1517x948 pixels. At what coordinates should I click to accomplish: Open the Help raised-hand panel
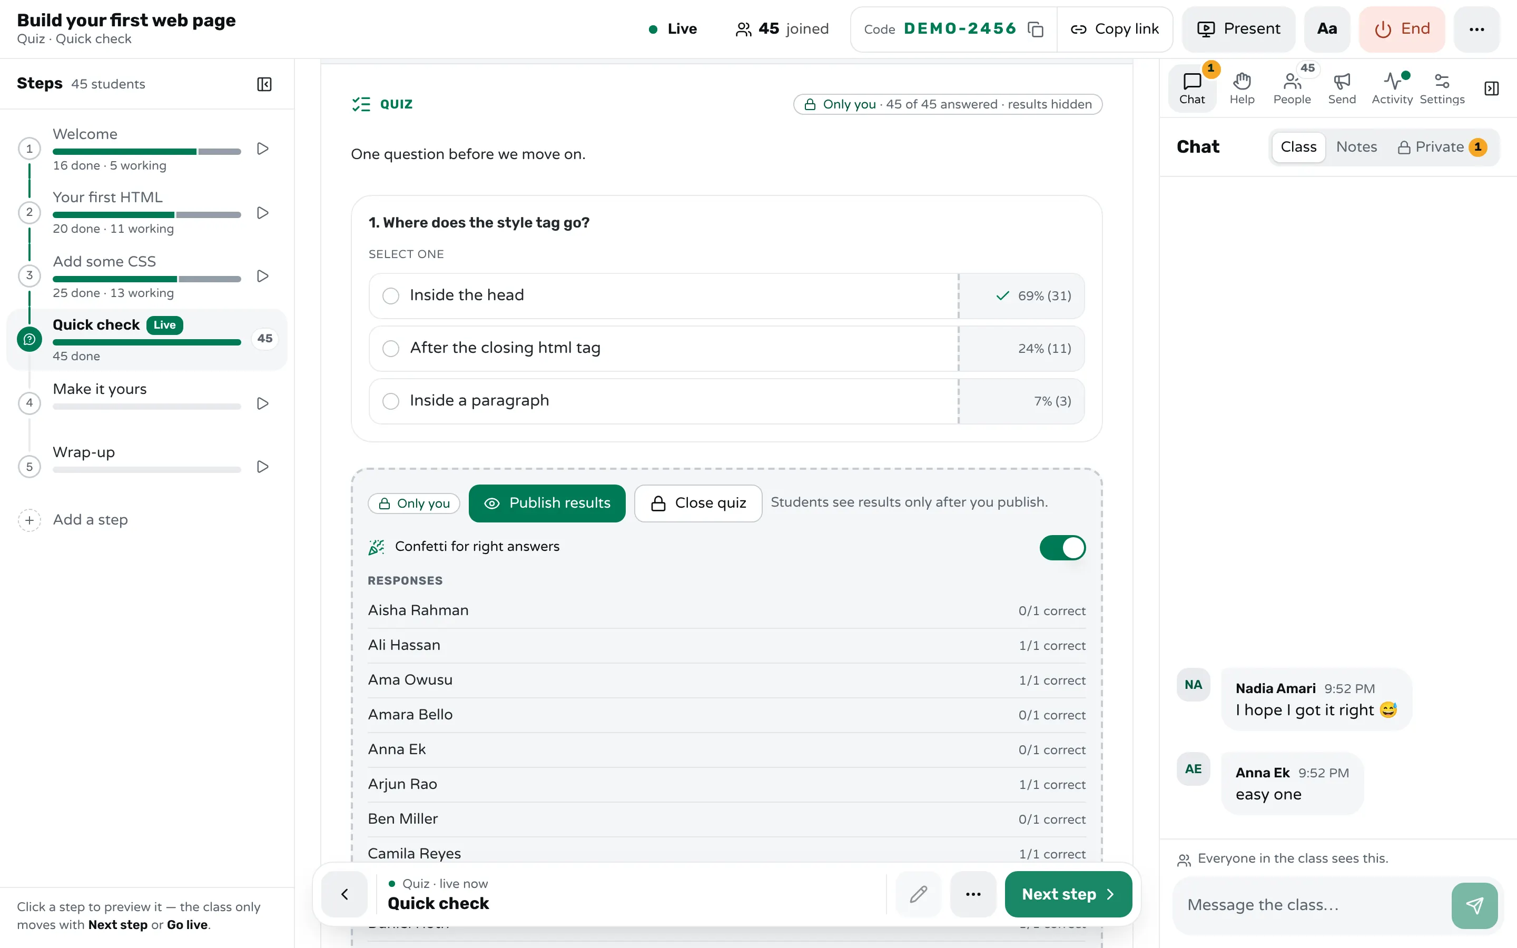tap(1242, 88)
